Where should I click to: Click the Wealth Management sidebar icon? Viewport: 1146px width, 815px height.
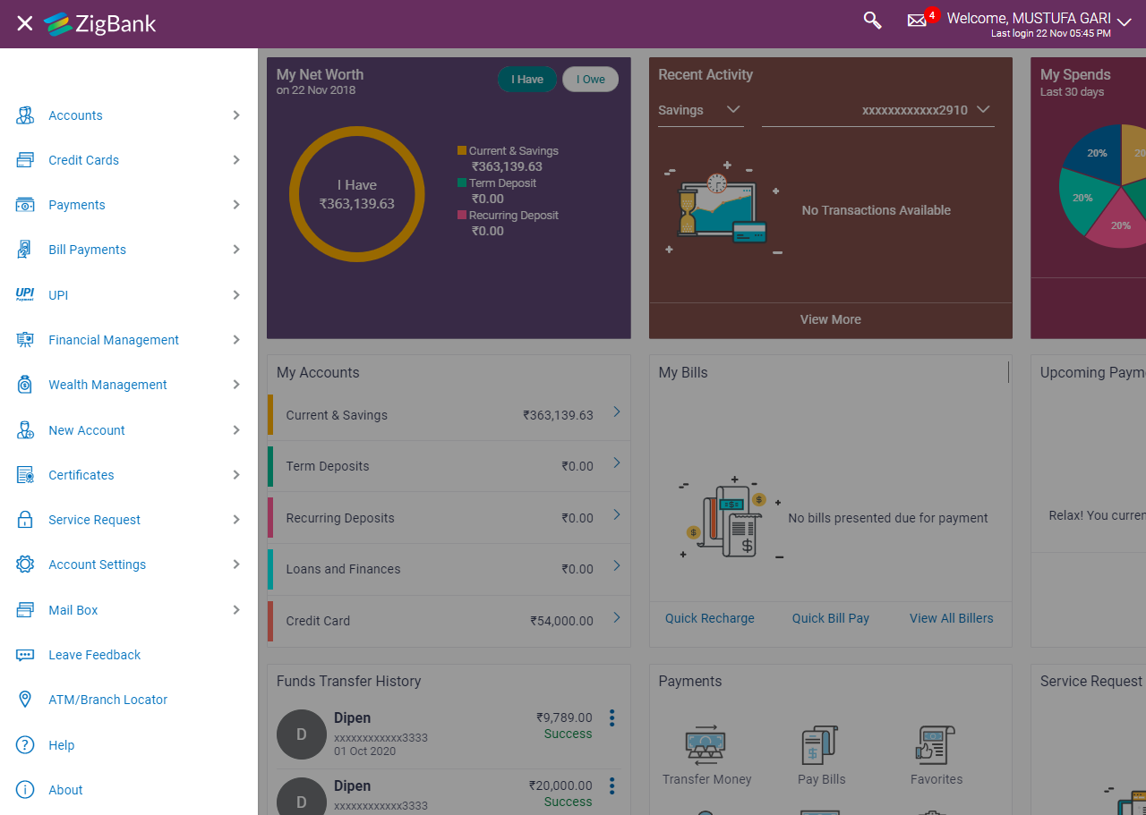tap(25, 385)
